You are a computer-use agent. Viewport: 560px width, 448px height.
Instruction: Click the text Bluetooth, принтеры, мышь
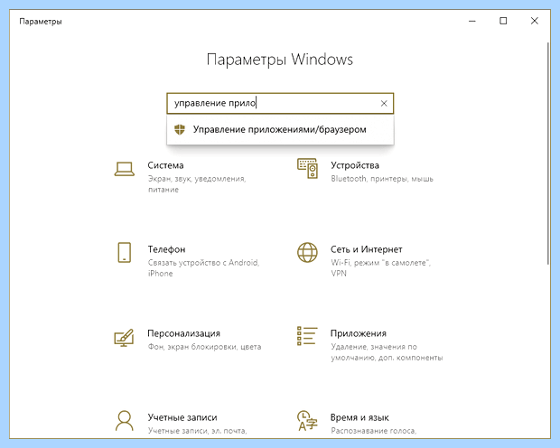(x=382, y=179)
